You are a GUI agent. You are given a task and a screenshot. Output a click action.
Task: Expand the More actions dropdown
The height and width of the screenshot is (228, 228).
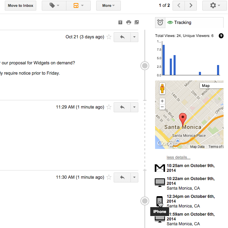(x=108, y=5)
